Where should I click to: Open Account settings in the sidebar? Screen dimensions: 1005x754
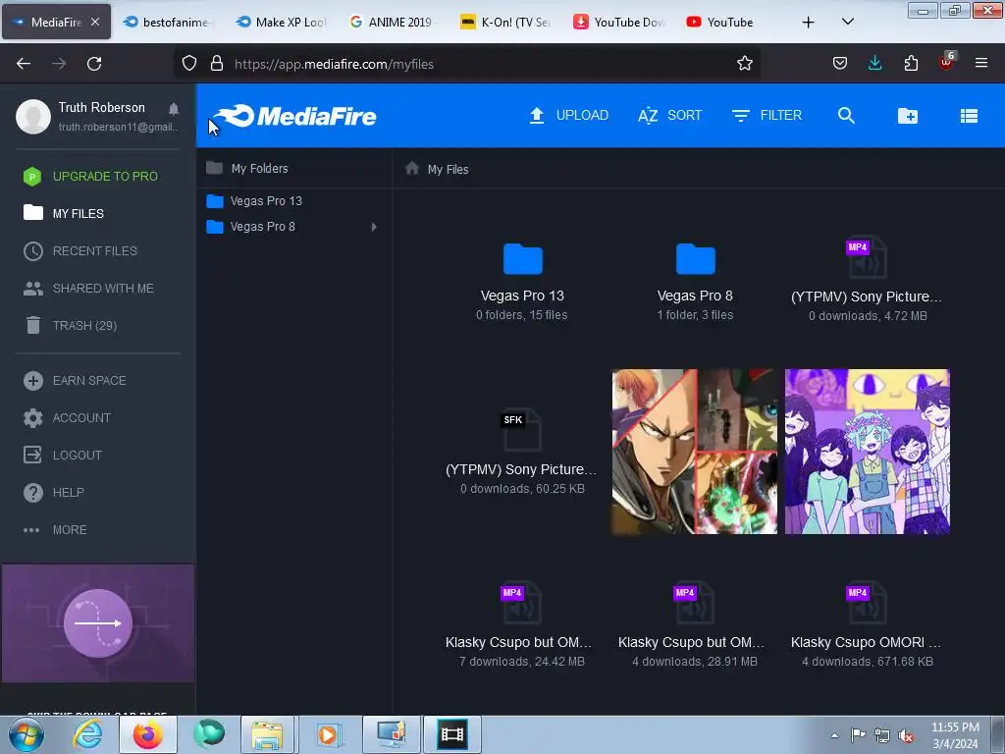tap(67, 418)
